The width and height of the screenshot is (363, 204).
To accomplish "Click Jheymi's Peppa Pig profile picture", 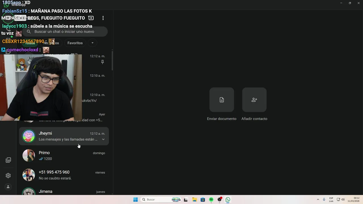I will pos(29,136).
